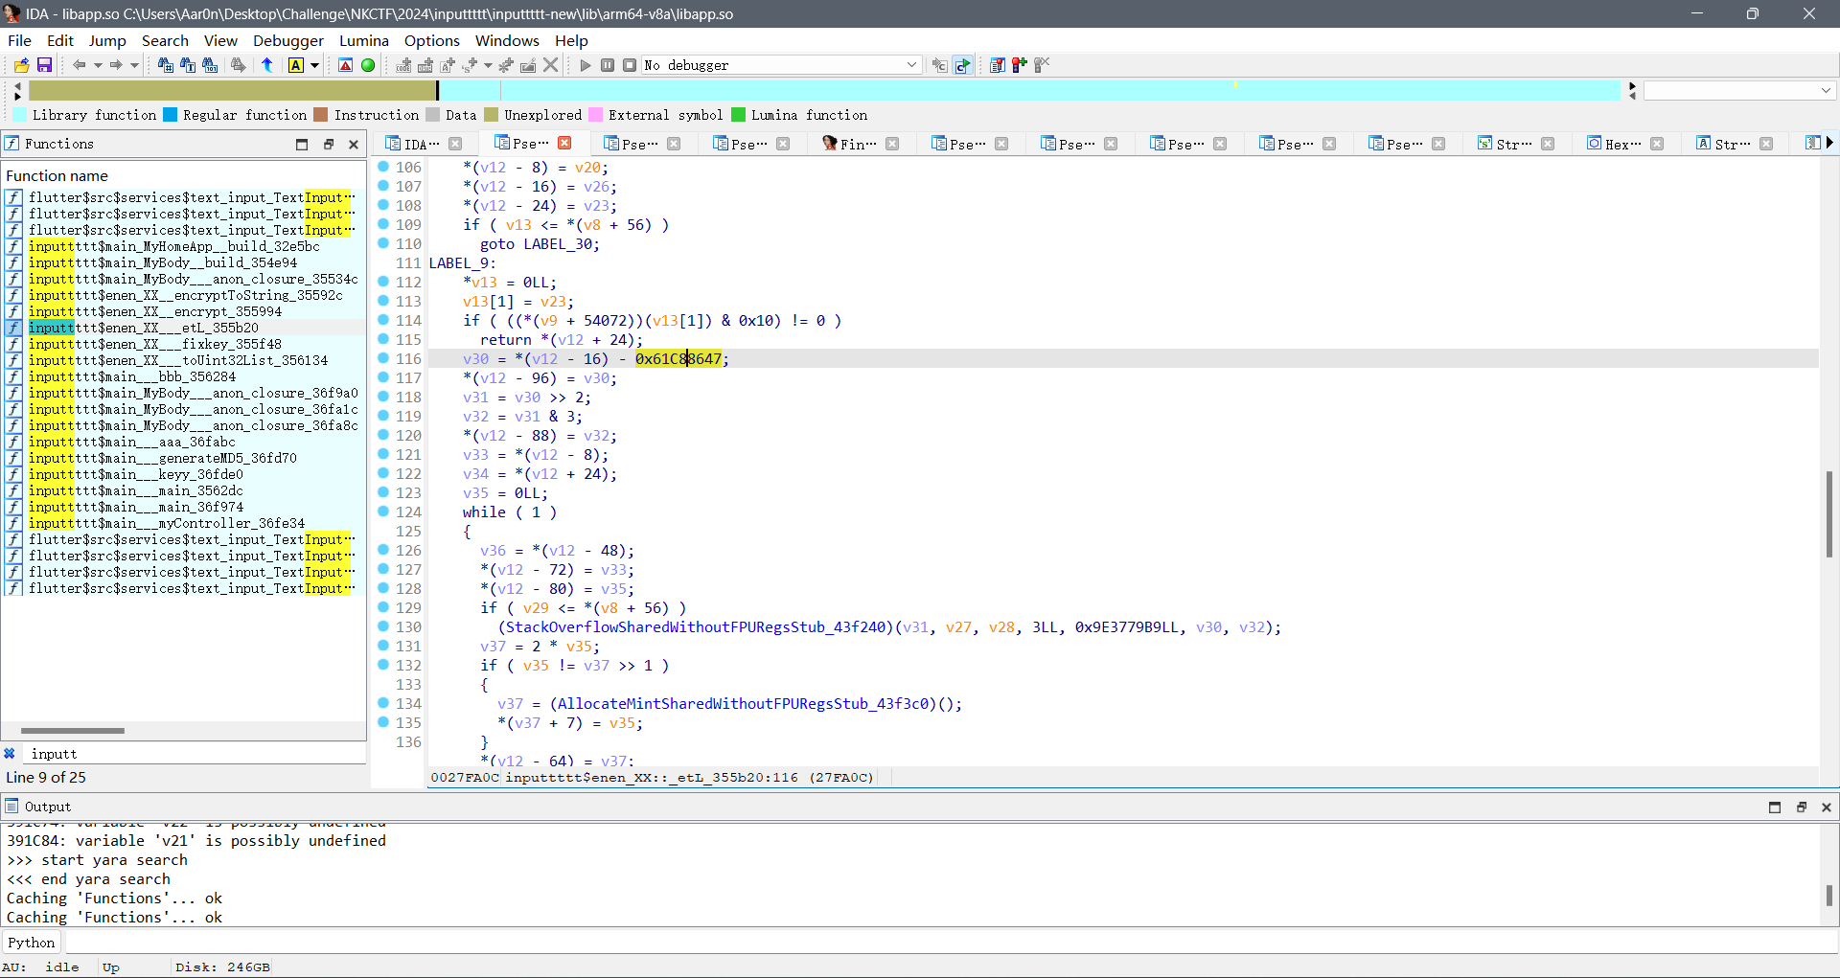Toggle breakpoint dot on line 114
Screen dimensions: 1840x978
383,320
